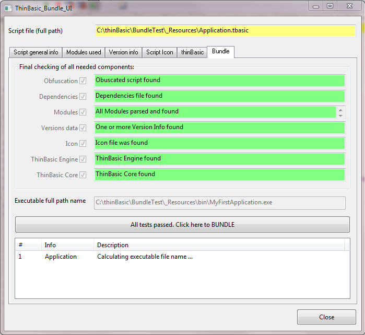Image resolution: width=365 pixels, height=335 pixels.
Task: Toggle the Versions data checkbox
Action: pyautogui.click(x=83, y=128)
